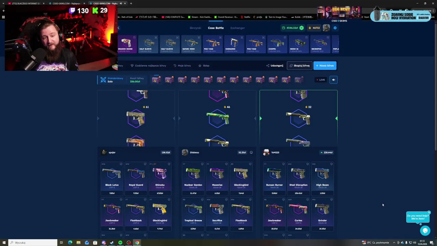Select the SAFARI MESH live drop
Viewport: 437px width, 246px height.
[x=191, y=44]
